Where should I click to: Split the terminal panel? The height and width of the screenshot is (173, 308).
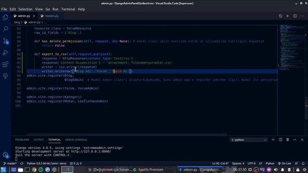[281, 140]
